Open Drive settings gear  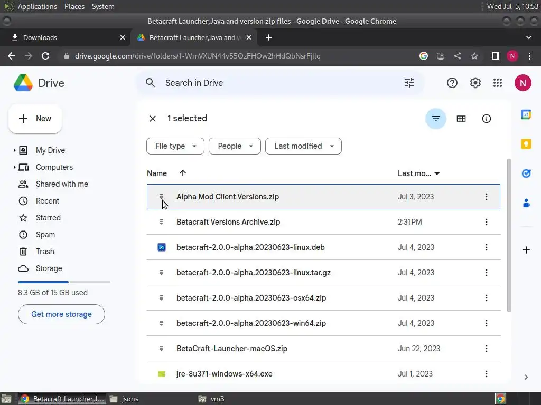pyautogui.click(x=475, y=83)
